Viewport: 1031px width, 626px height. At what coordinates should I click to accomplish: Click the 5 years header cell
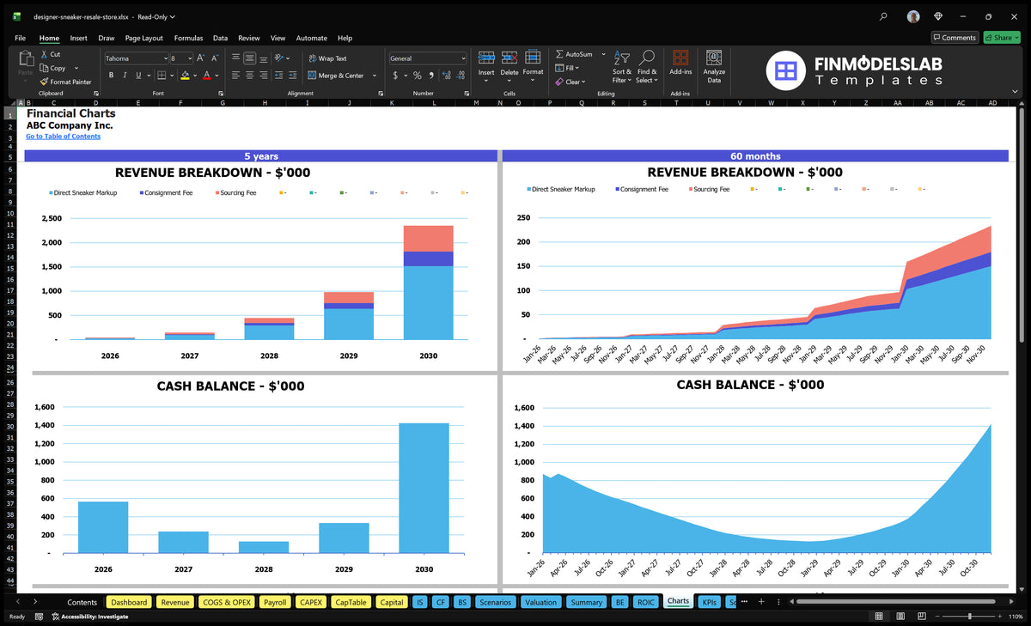pyautogui.click(x=261, y=156)
